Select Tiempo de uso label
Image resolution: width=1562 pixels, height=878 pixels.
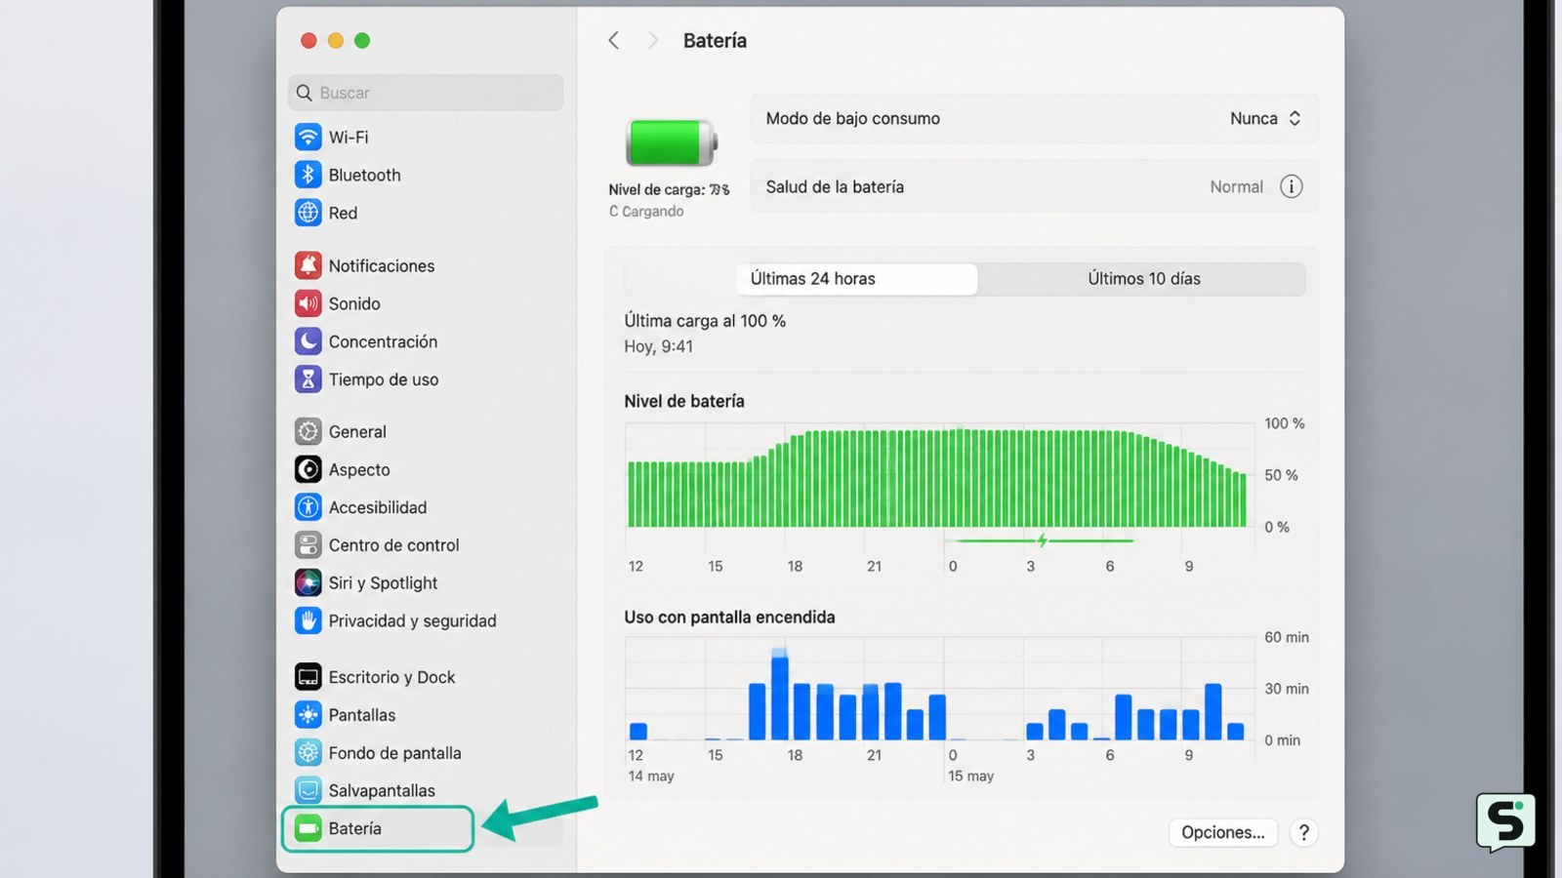point(384,379)
